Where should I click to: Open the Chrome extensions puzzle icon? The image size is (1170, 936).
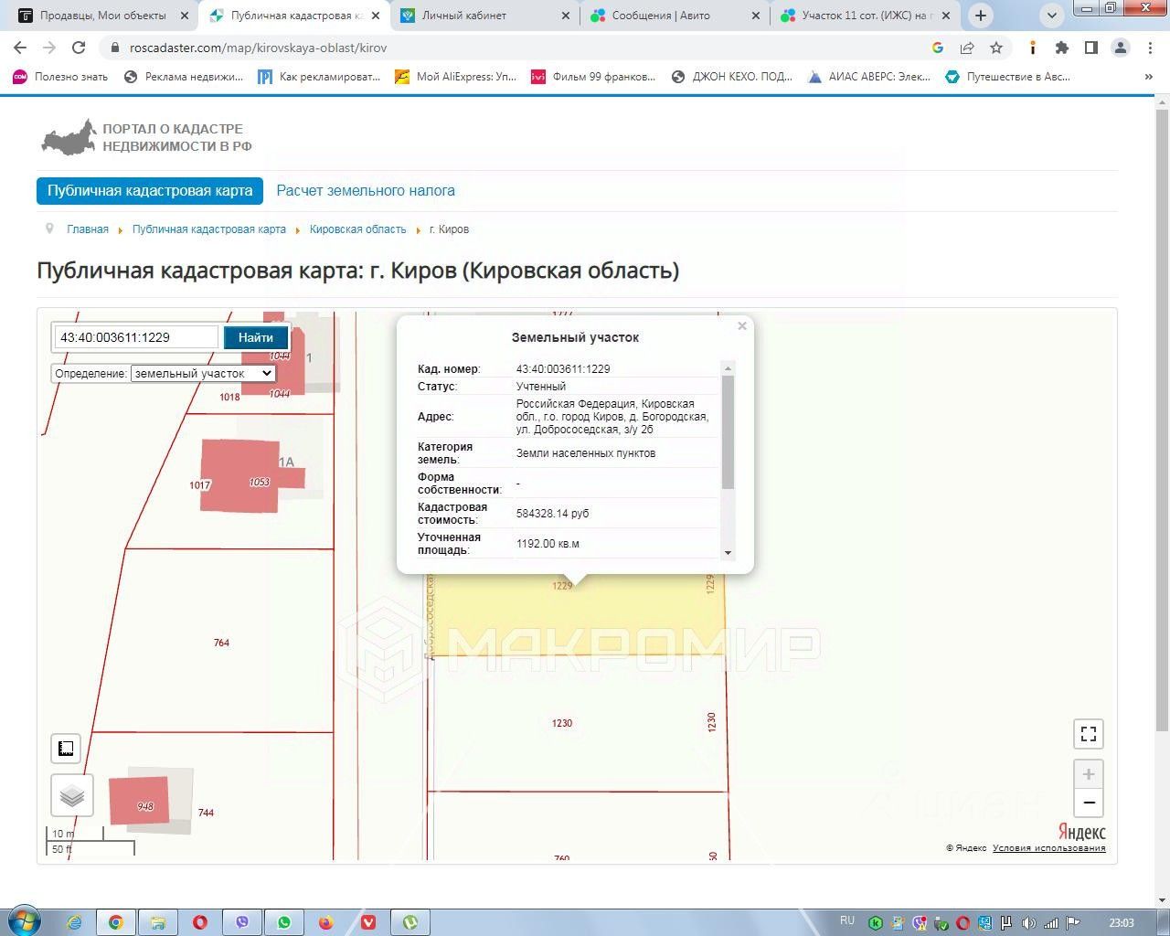point(1061,48)
